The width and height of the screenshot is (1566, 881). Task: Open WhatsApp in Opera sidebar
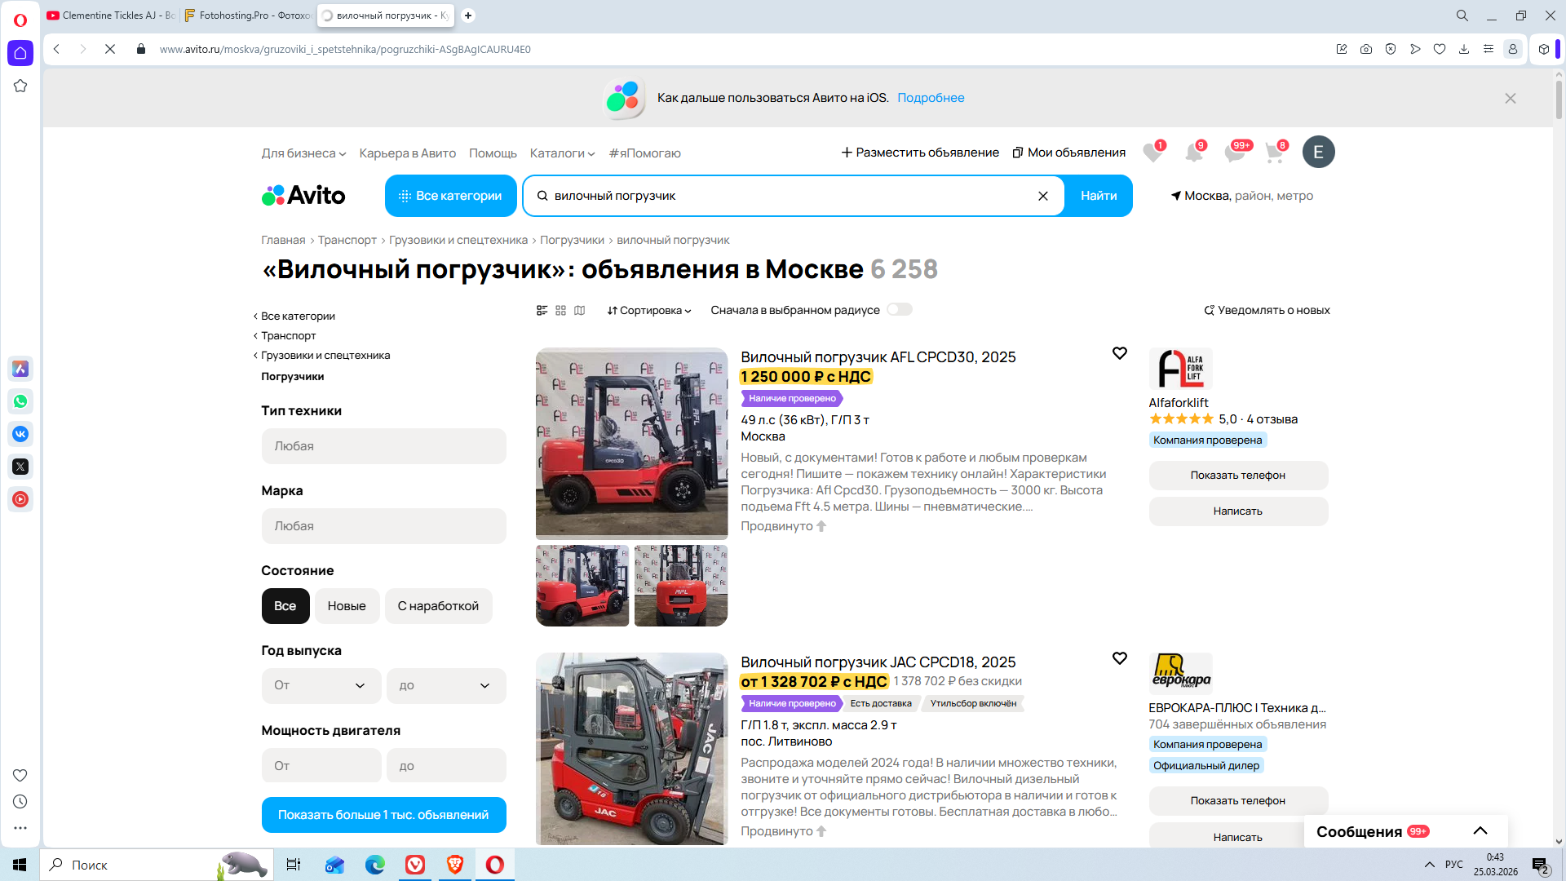(20, 401)
